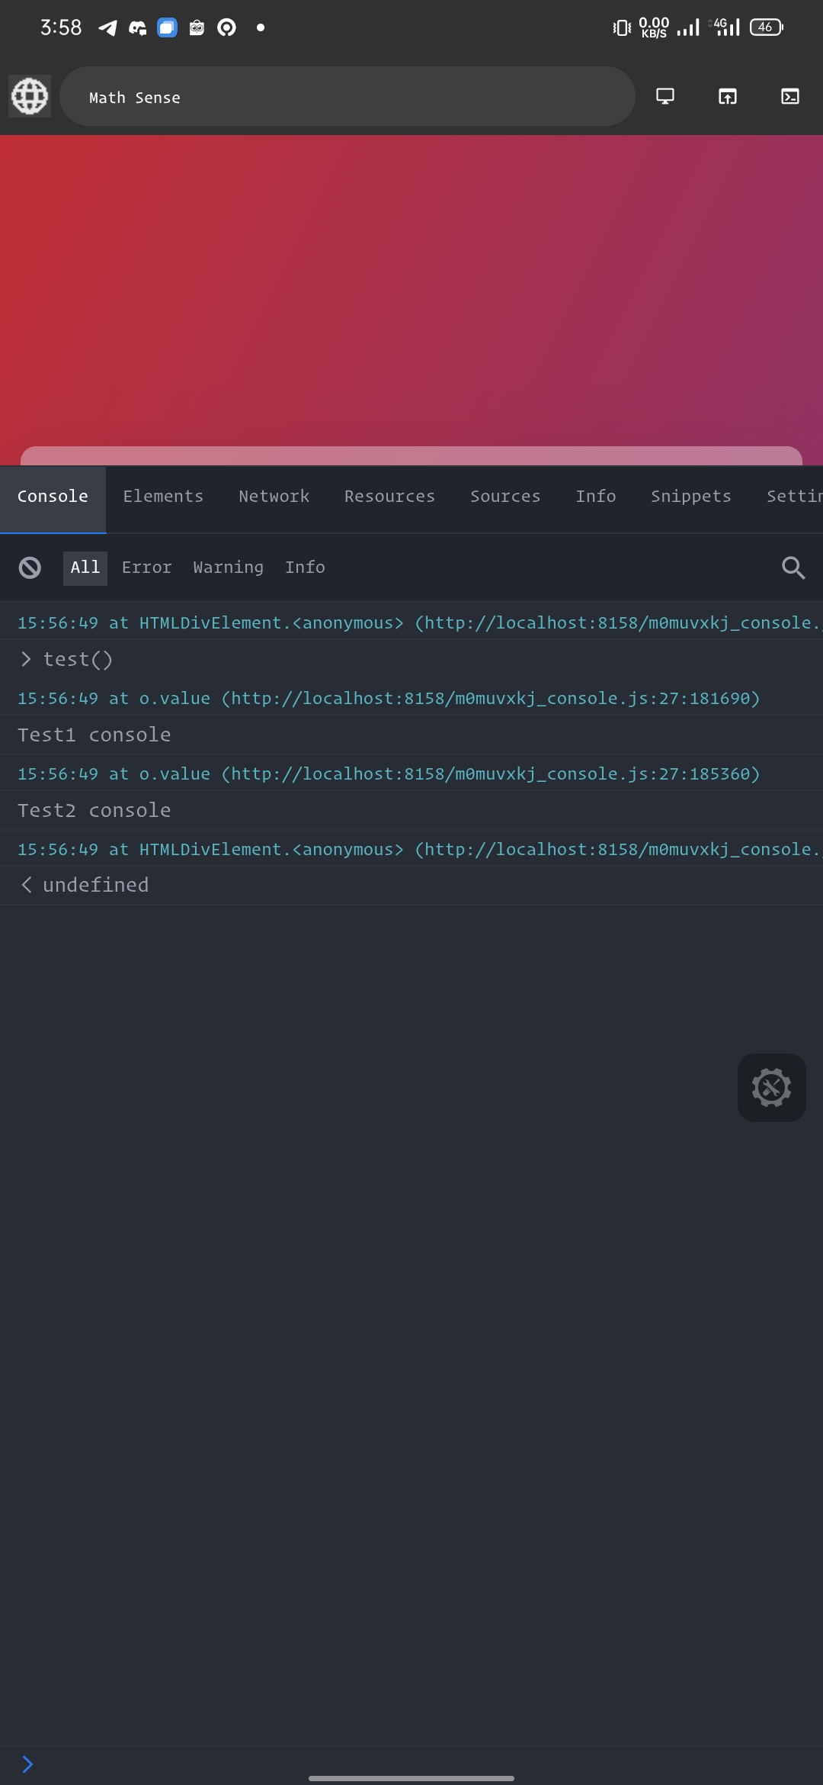823x1785 pixels.
Task: Select the All logs filter
Action: tap(84, 567)
